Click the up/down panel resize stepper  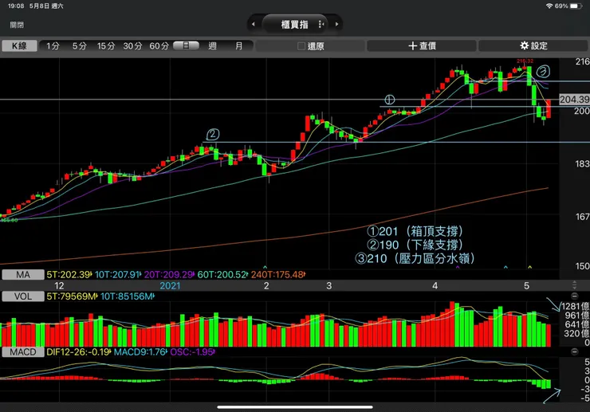click(574, 285)
